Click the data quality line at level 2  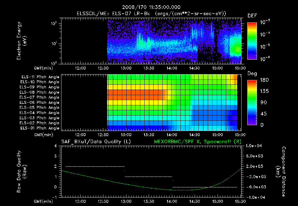[x=95, y=166]
